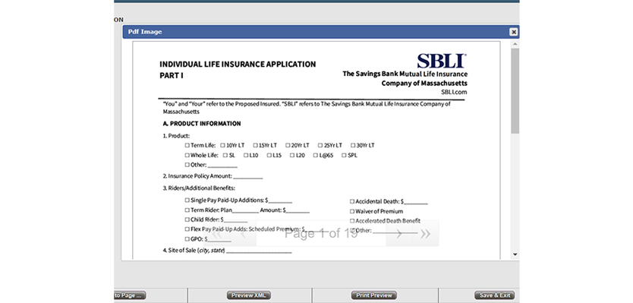Check the 10Yr LT checkbox
633x303 pixels.
click(x=222, y=146)
